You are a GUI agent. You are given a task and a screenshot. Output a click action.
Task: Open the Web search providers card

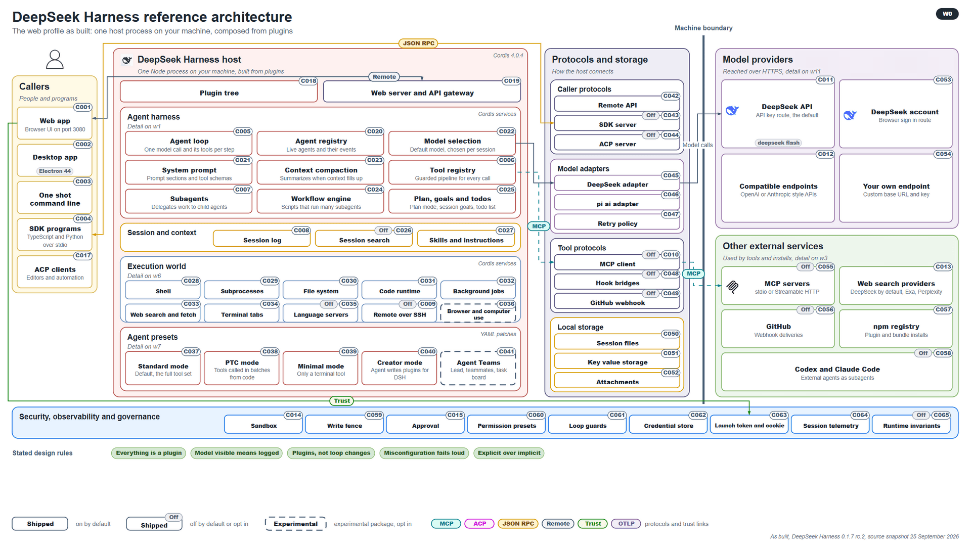[896, 287]
